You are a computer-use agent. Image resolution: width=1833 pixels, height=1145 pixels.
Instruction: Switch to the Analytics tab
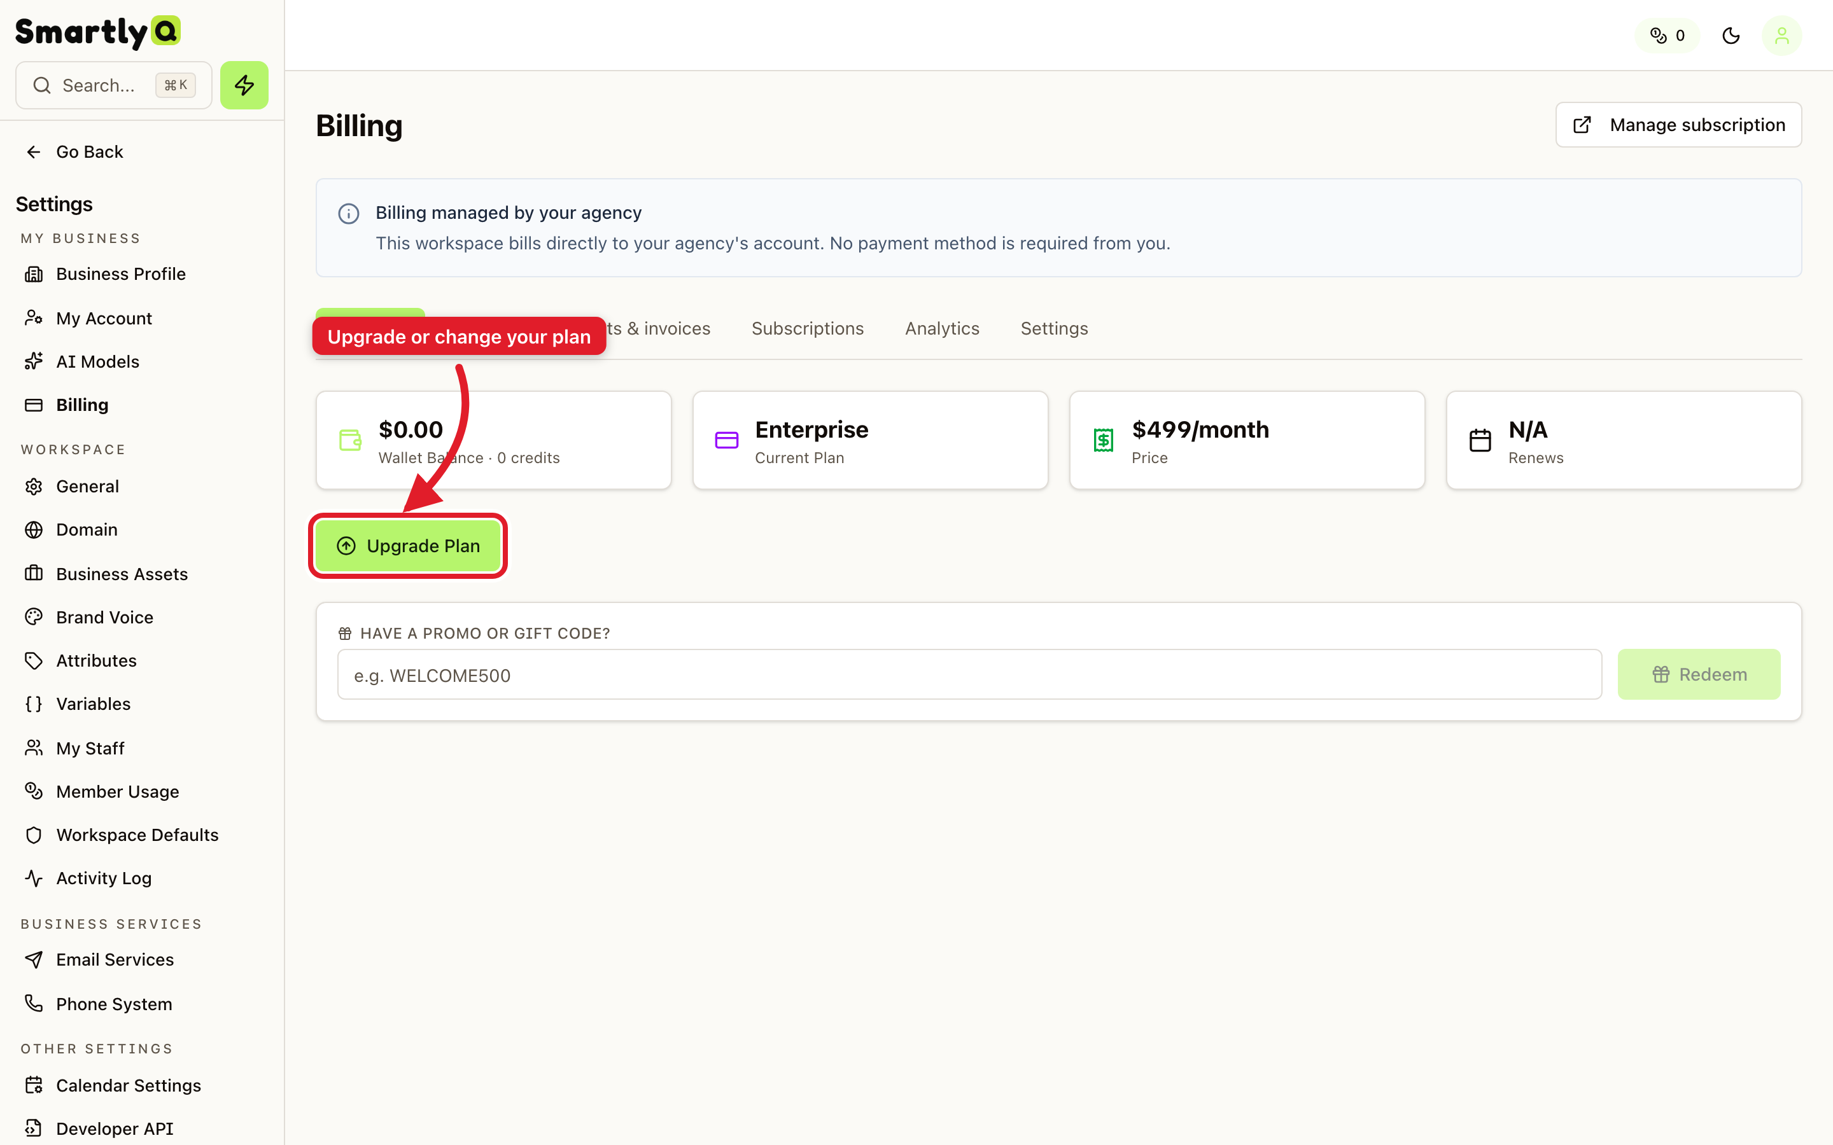tap(942, 328)
